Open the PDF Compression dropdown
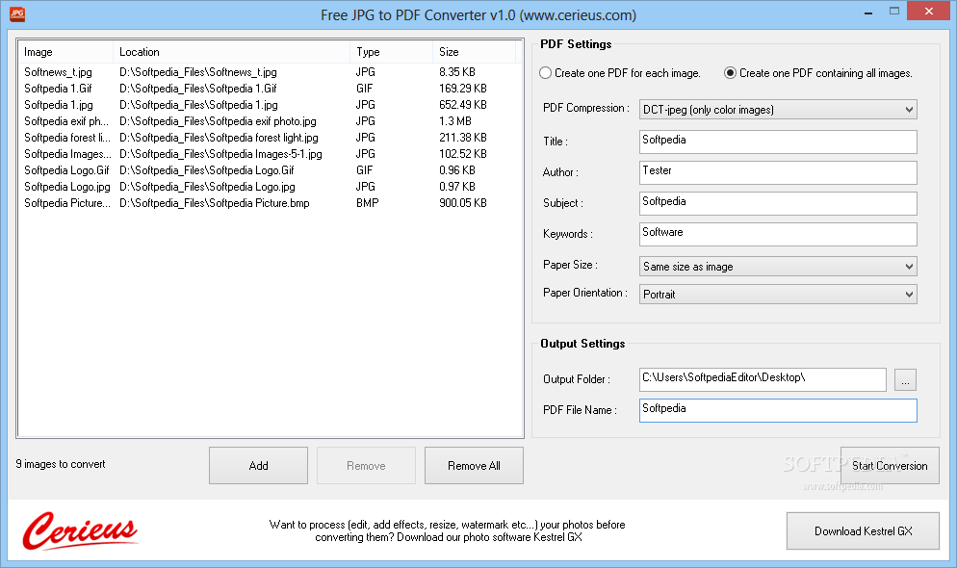This screenshot has width=957, height=568. tap(778, 110)
